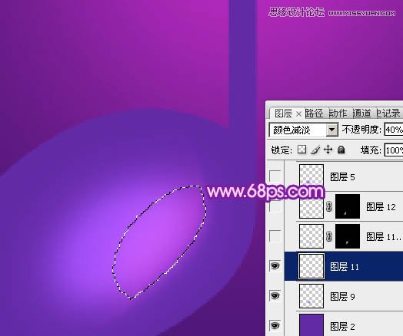Switch to the 路径 tab
Screen dimensions: 403x336
coord(314,114)
